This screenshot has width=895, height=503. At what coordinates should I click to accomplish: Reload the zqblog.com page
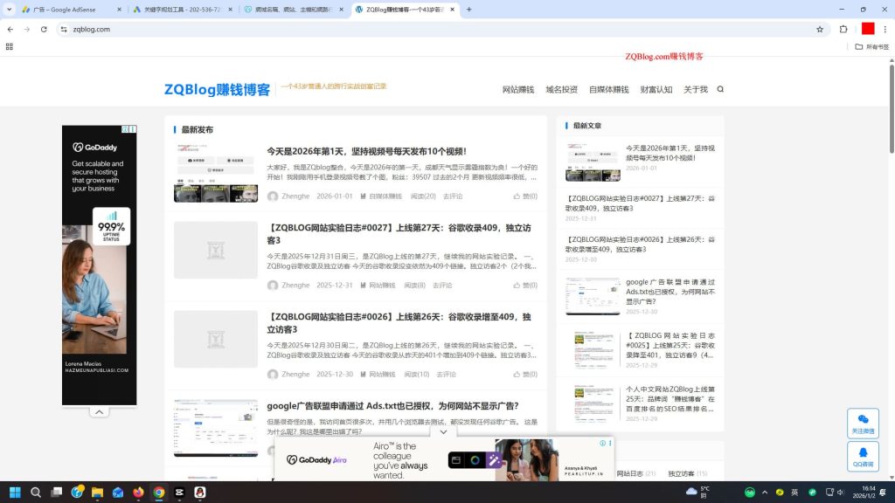point(44,29)
